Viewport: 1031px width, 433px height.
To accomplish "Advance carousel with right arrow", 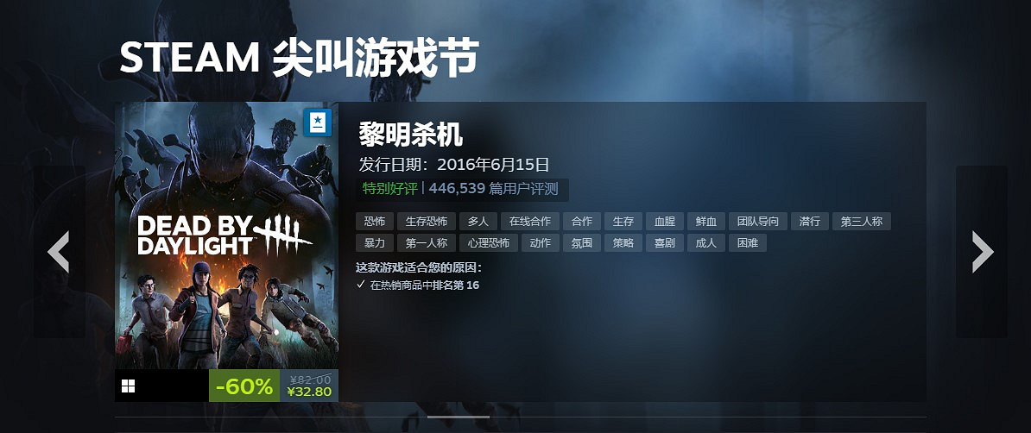I will pyautogui.click(x=982, y=252).
